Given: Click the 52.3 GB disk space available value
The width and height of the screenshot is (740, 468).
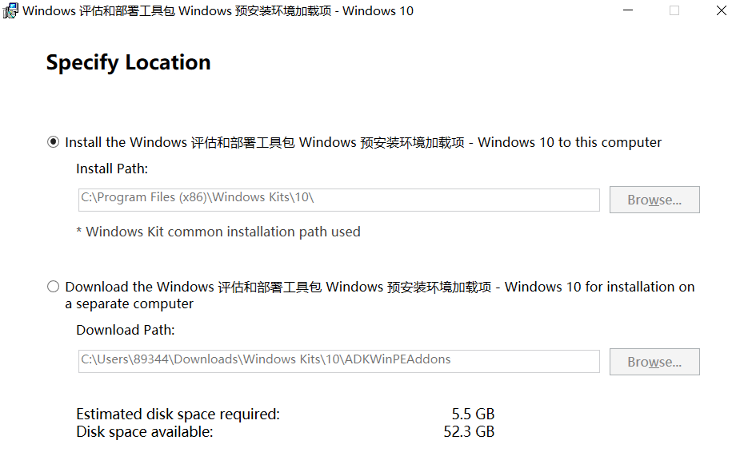Looking at the screenshot, I should coord(470,432).
